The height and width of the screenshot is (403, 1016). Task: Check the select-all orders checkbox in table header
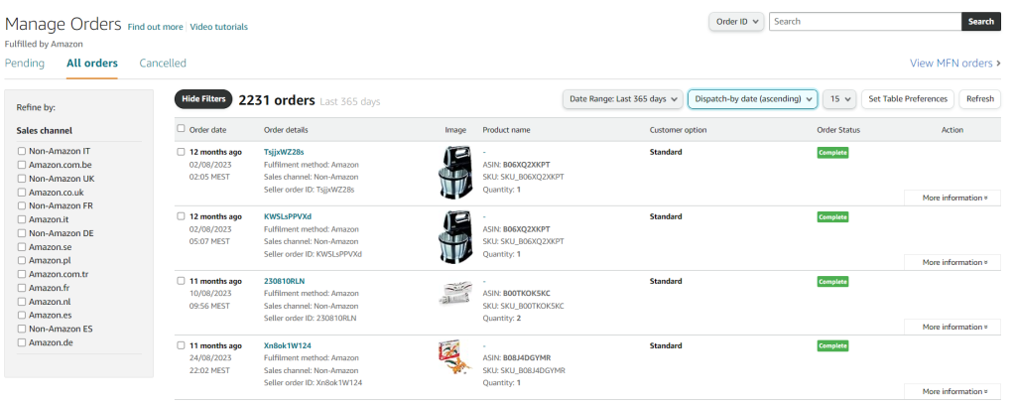pos(181,129)
